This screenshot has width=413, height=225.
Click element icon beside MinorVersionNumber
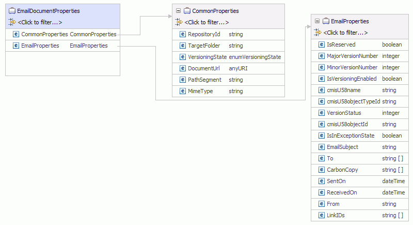321,67
